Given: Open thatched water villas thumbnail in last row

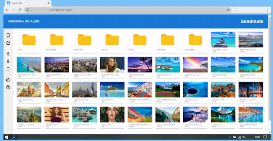Looking at the screenshot, I should click(x=84, y=114).
